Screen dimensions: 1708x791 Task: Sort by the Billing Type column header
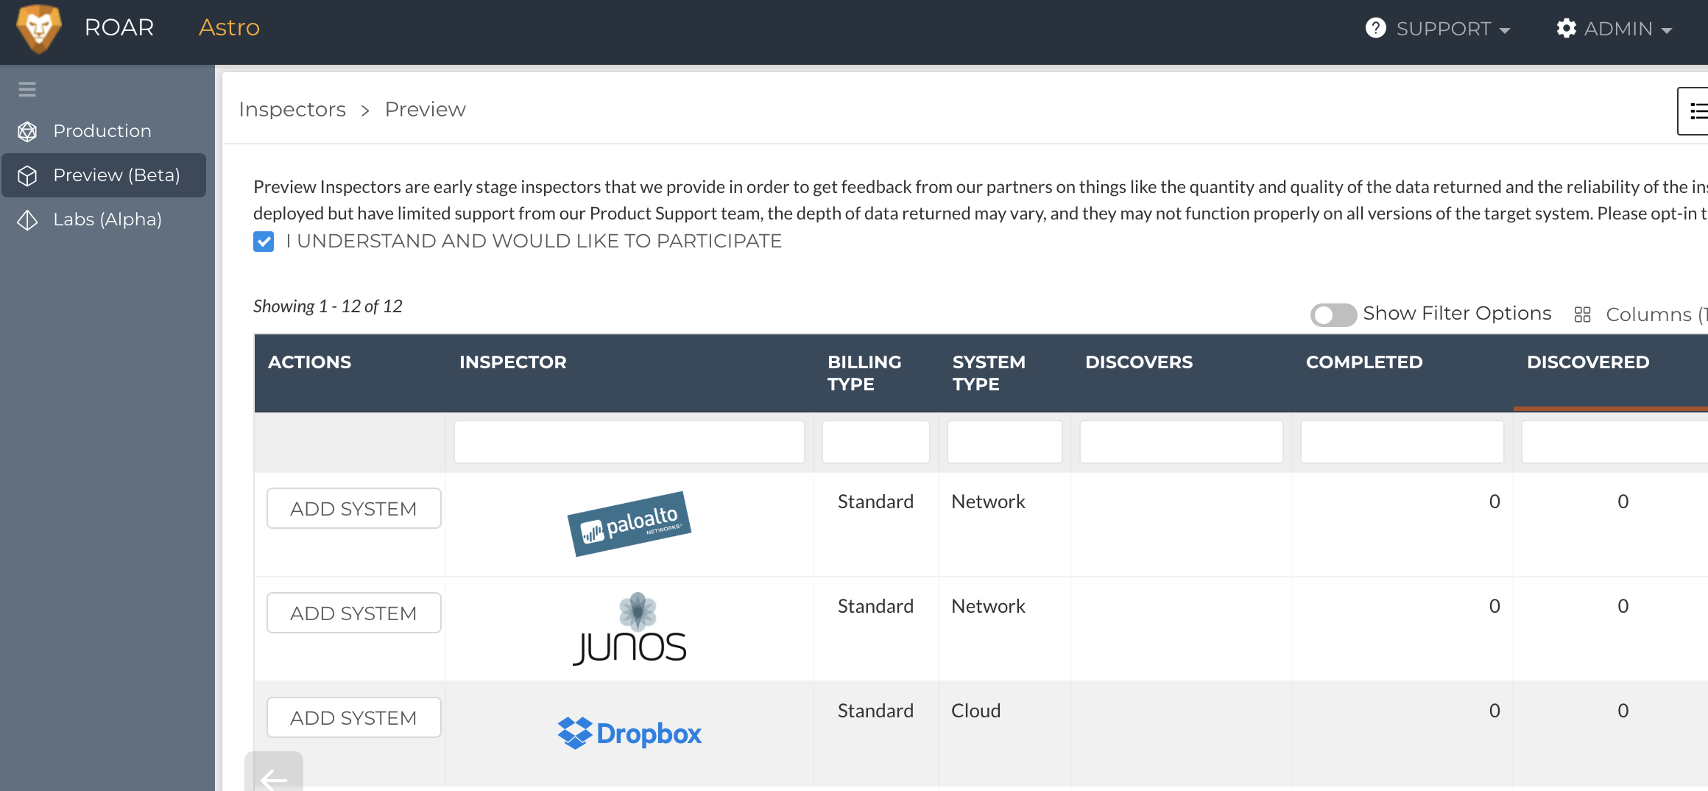pos(864,373)
